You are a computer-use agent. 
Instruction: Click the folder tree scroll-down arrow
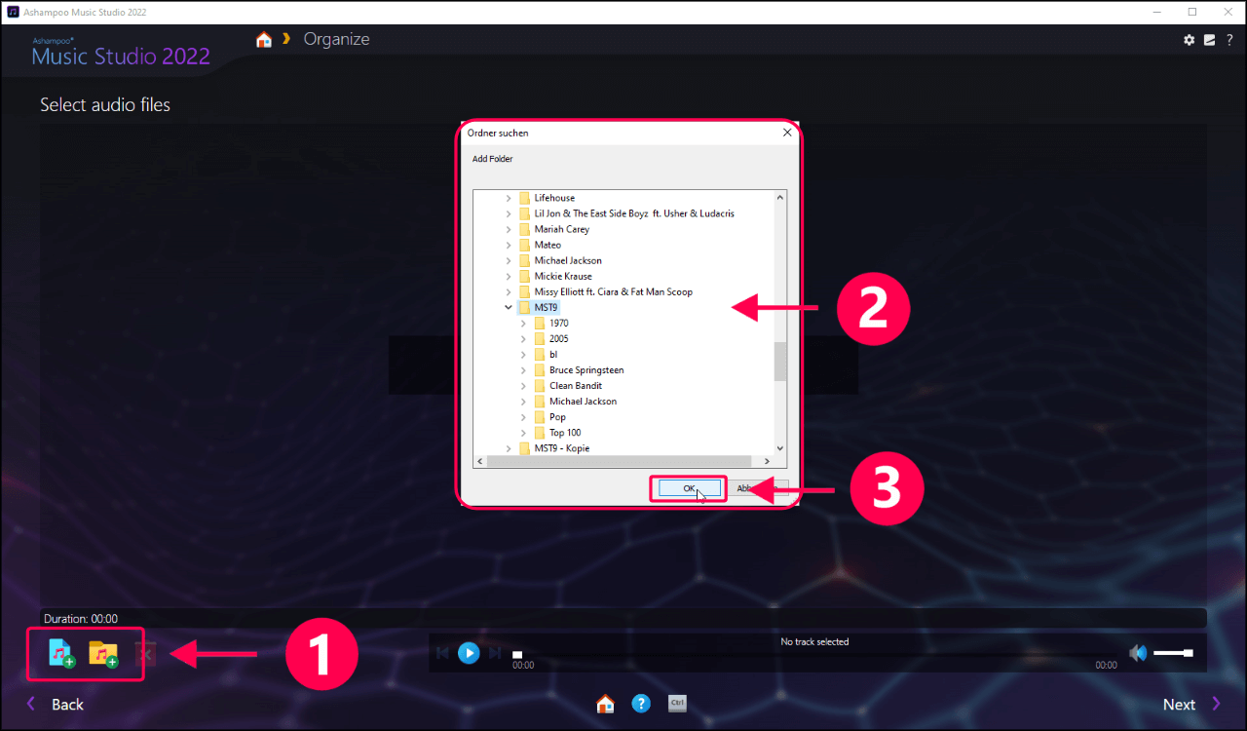(x=779, y=448)
